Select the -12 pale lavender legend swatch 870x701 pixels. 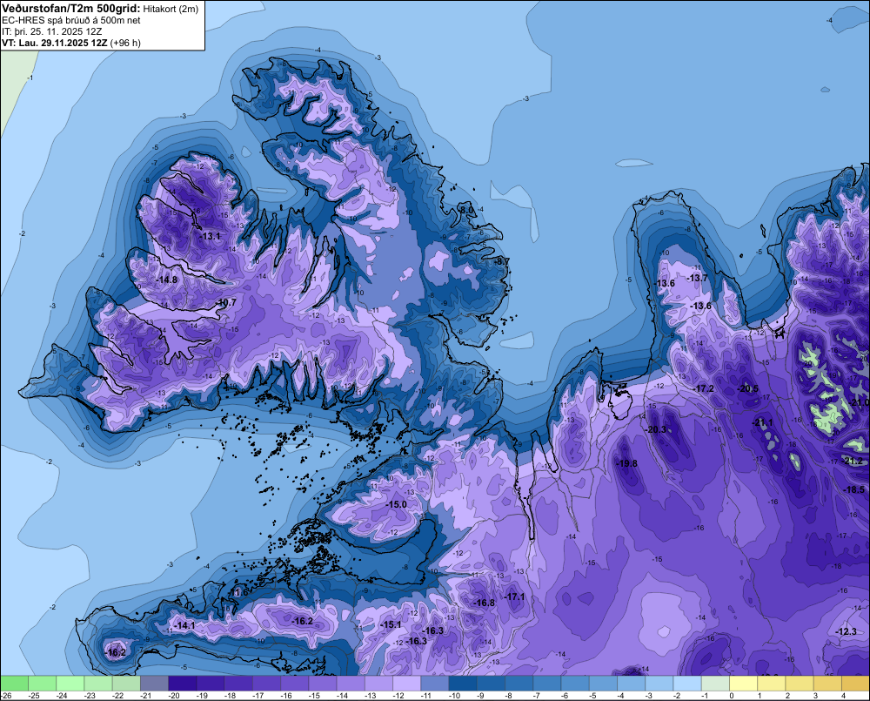(406, 684)
